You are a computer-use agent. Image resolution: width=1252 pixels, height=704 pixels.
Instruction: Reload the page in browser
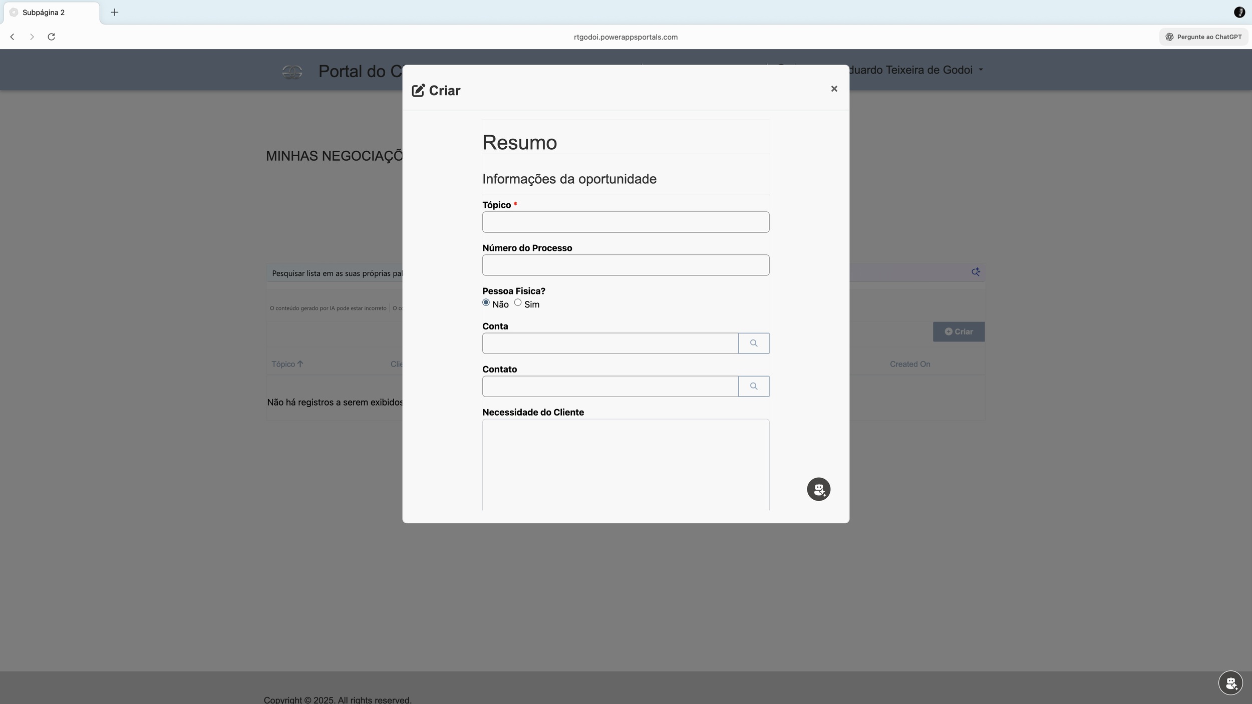click(x=51, y=37)
